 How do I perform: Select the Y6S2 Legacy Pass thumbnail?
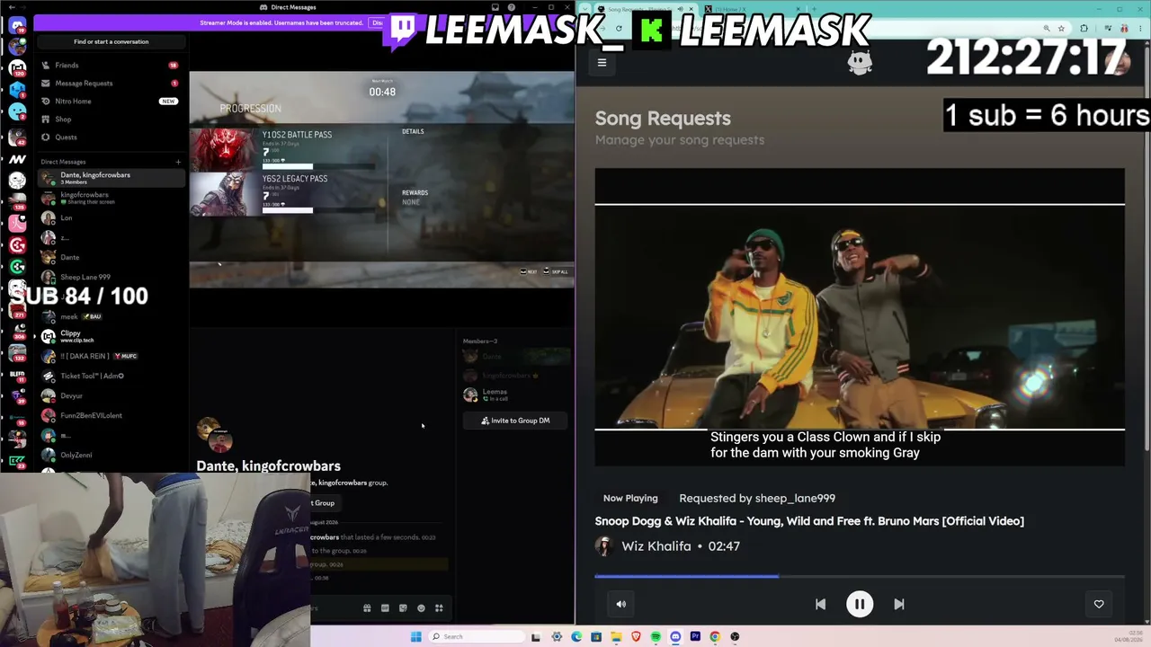tap(225, 193)
